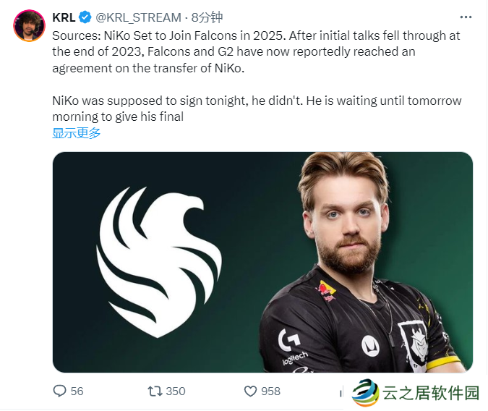Viewport: 488px width, 411px height.
Task: Click the view stats bar icon
Action: coord(341,392)
